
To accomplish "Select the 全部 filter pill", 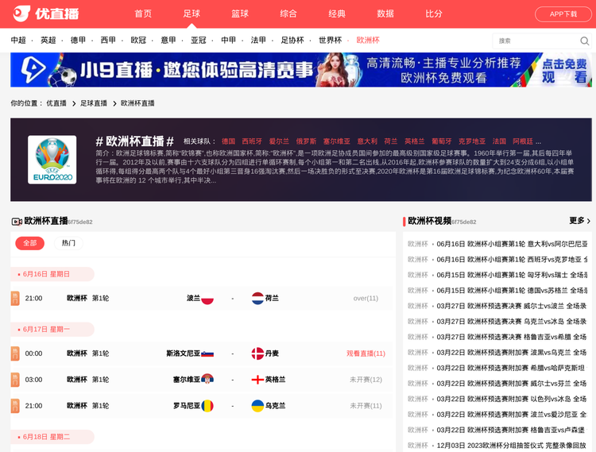I will tap(29, 243).
